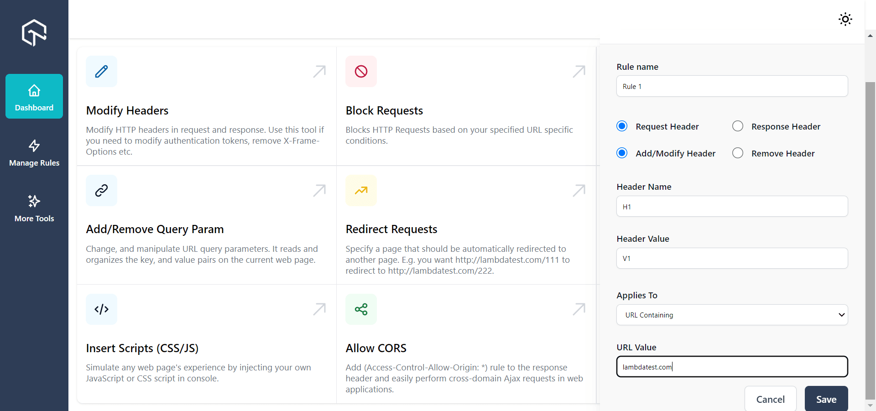Open More Tools in sidebar

click(x=34, y=208)
